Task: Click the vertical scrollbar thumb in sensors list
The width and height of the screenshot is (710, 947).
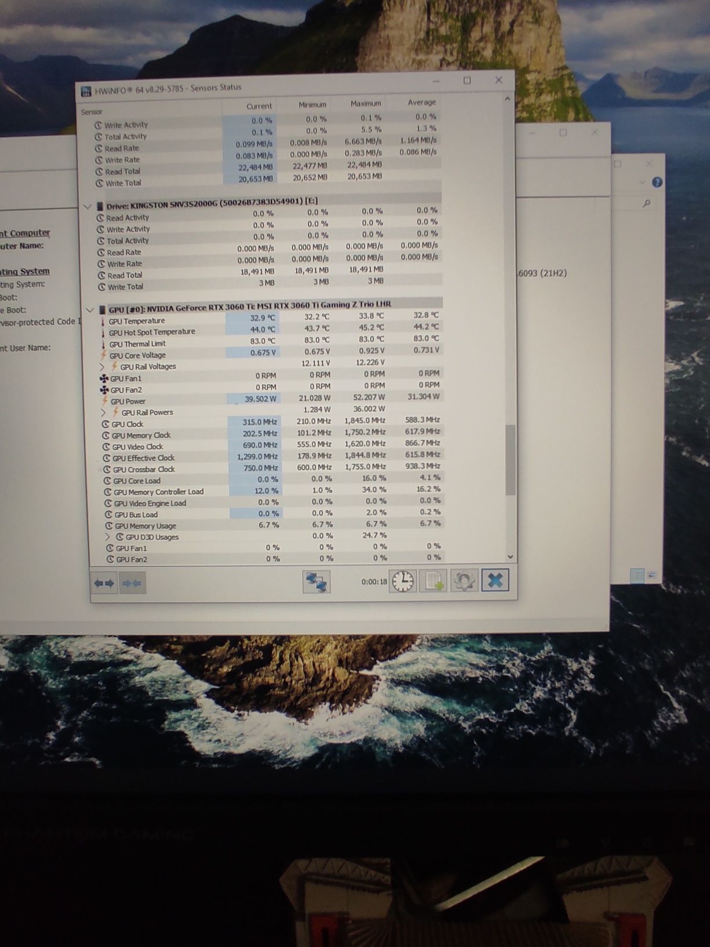Action: coord(510,460)
